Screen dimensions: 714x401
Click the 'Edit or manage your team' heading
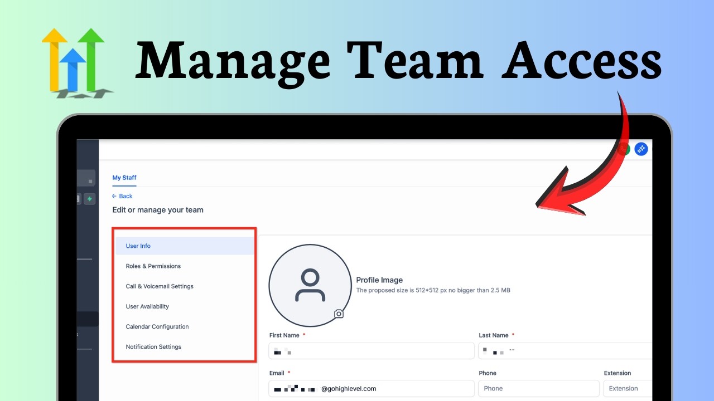(158, 210)
